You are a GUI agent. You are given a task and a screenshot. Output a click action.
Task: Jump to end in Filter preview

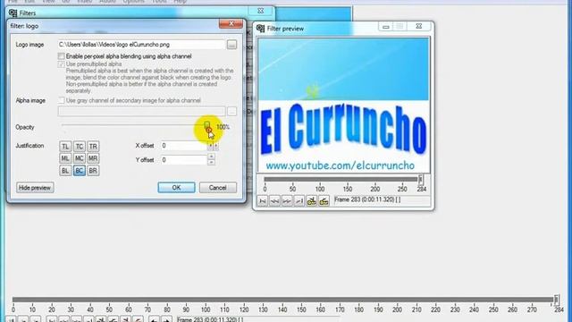click(299, 200)
